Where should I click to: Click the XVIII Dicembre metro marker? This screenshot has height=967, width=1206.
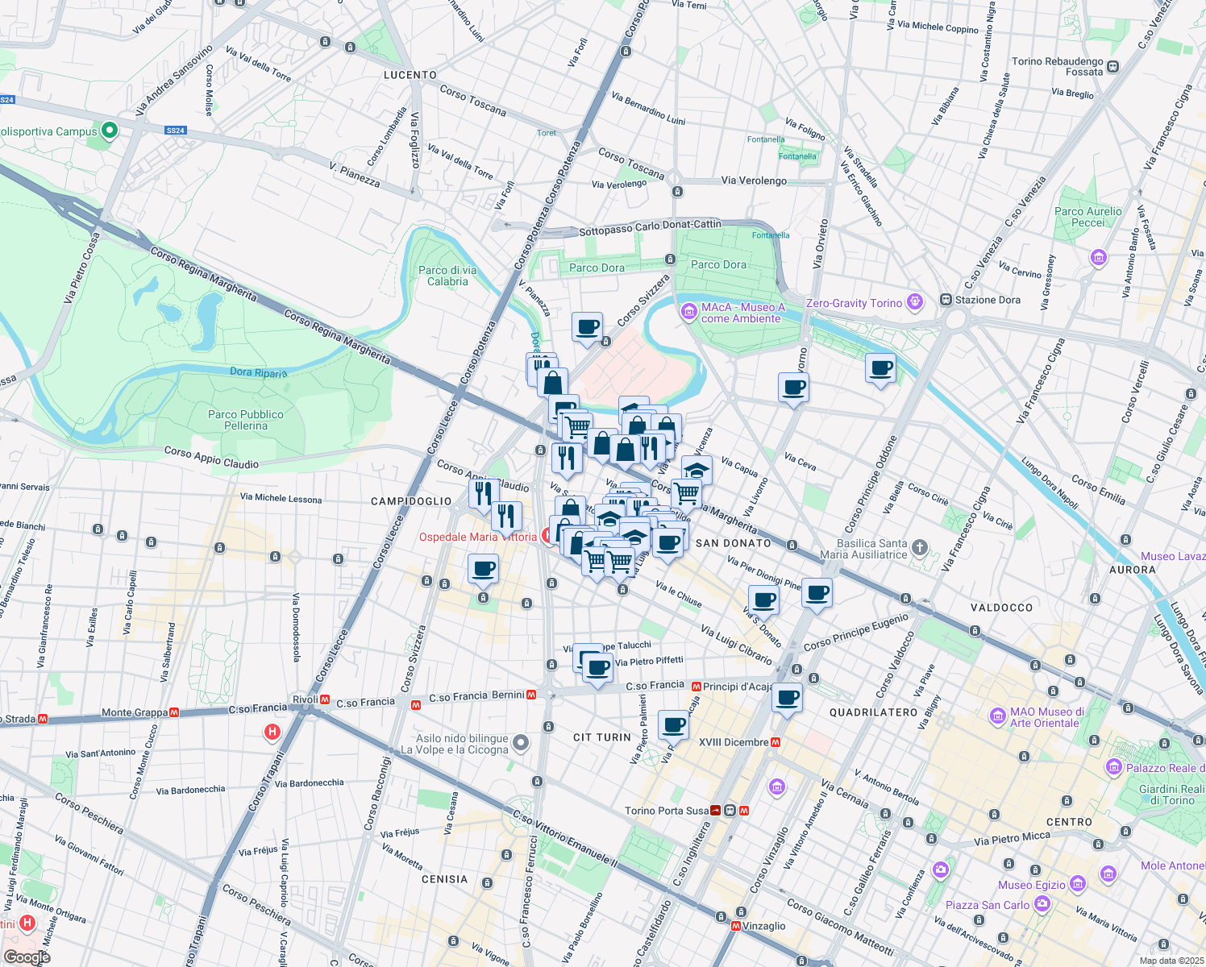775,742
